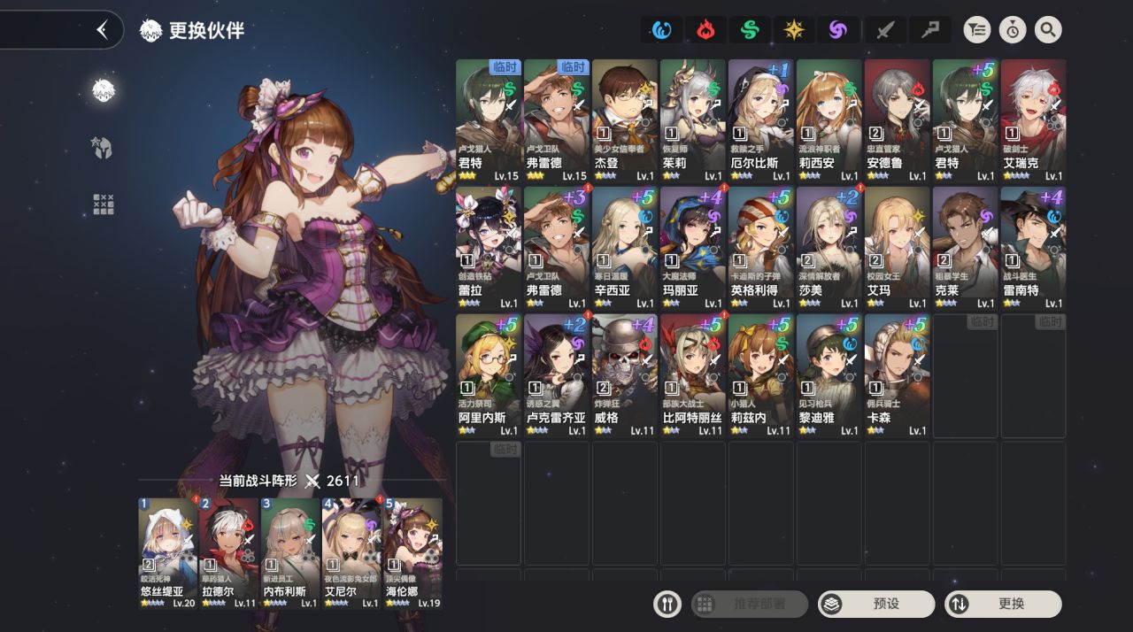This screenshot has width=1133, height=632.
Task: Pick the 莎美 +2 card
Action: tap(829, 249)
